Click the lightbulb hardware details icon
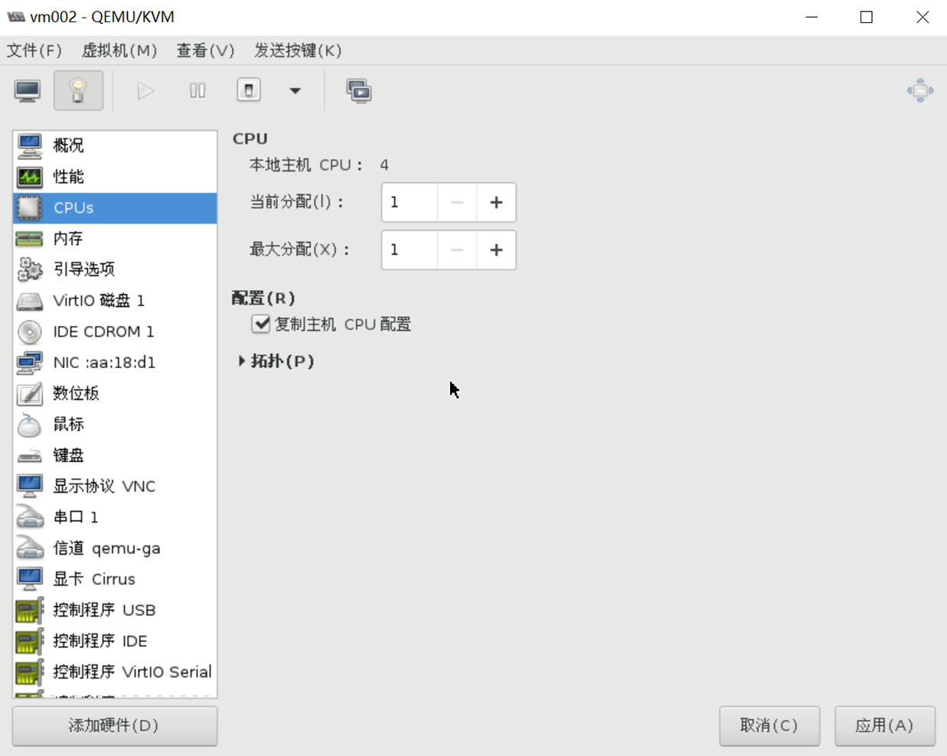 coord(78,91)
